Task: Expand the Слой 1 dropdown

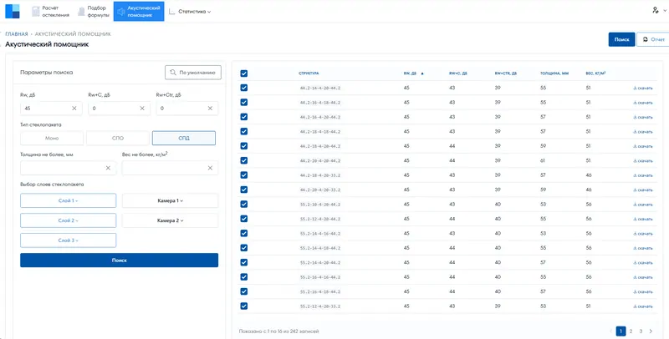Action: [68, 200]
